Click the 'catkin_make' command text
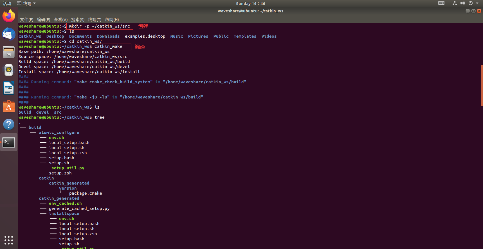This screenshot has height=249, width=483. point(108,46)
